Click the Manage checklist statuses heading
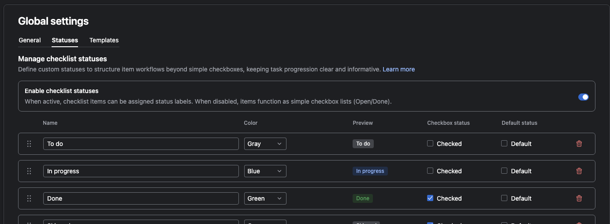The image size is (610, 224). 63,59
